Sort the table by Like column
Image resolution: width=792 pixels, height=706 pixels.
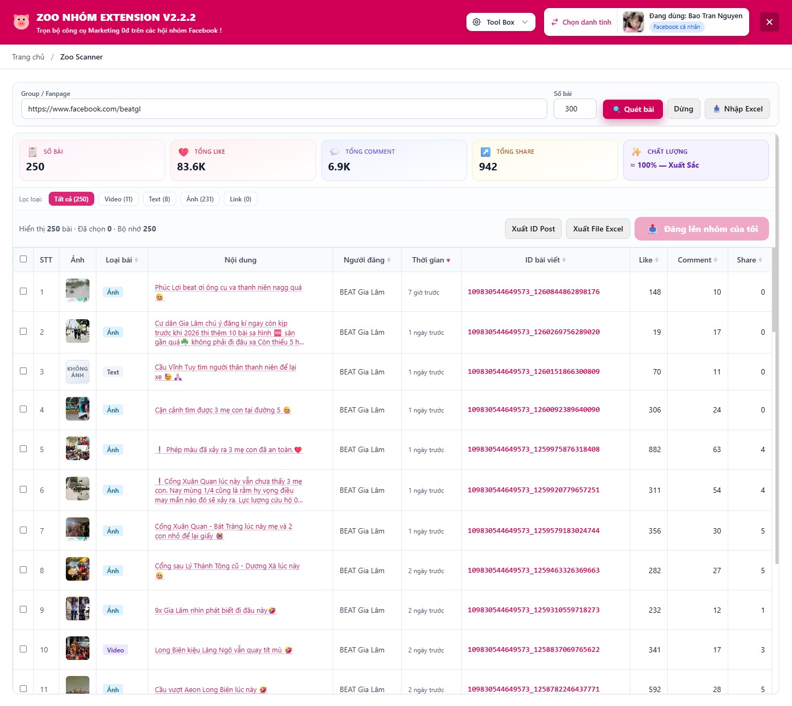point(648,260)
